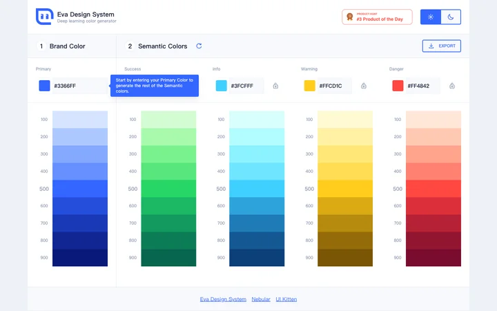Select the Info 900 shade
This screenshot has width=497, height=311.
pos(257,258)
